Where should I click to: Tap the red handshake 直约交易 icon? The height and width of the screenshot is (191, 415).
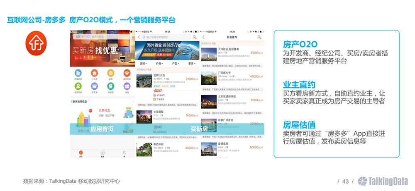click(127, 73)
